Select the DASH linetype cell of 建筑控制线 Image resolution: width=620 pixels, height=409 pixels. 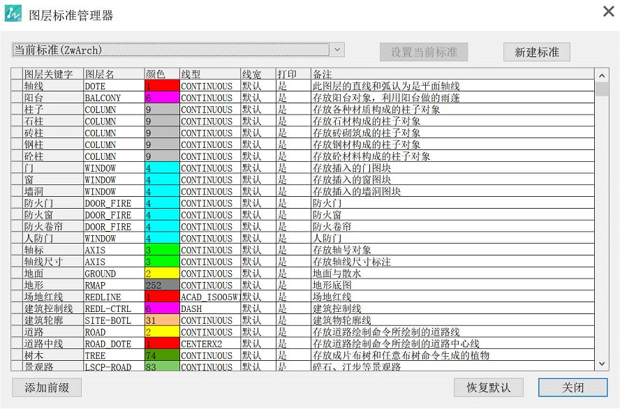207,308
